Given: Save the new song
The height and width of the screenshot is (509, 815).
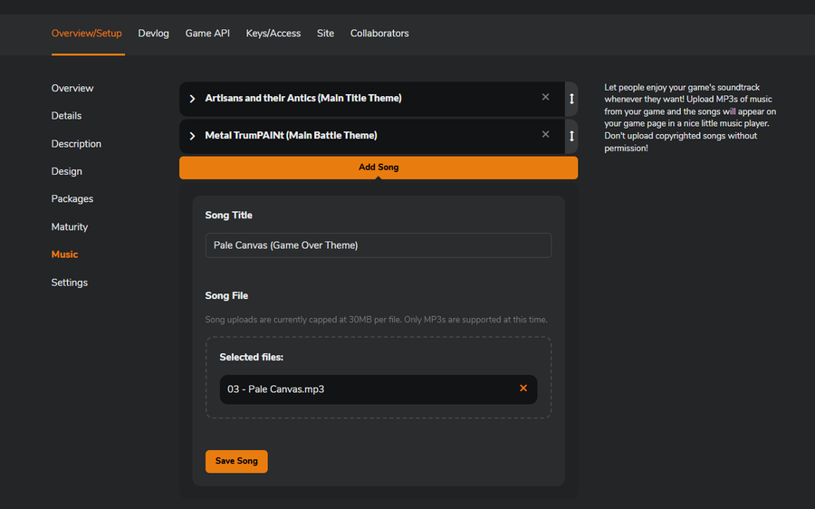Looking at the screenshot, I should pyautogui.click(x=236, y=461).
